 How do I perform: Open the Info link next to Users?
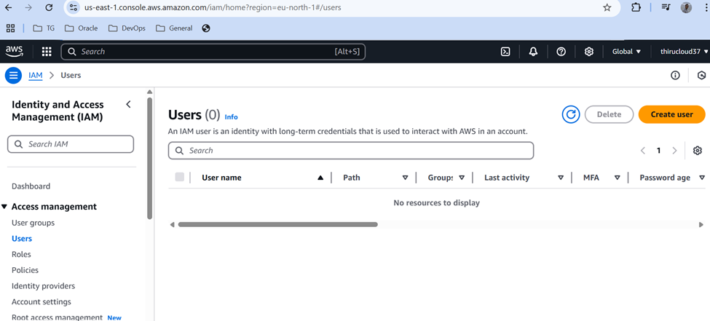coord(231,116)
